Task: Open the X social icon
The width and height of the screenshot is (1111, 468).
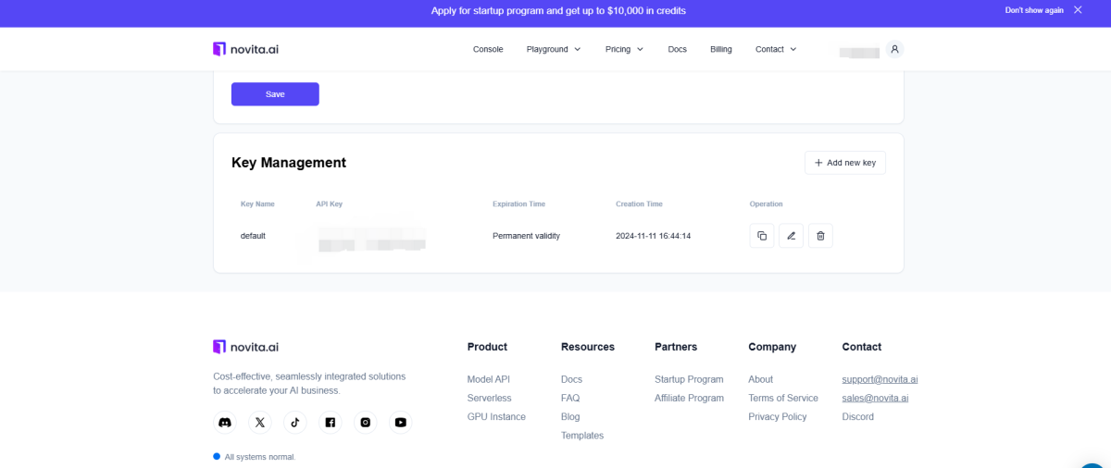Action: coord(260,423)
